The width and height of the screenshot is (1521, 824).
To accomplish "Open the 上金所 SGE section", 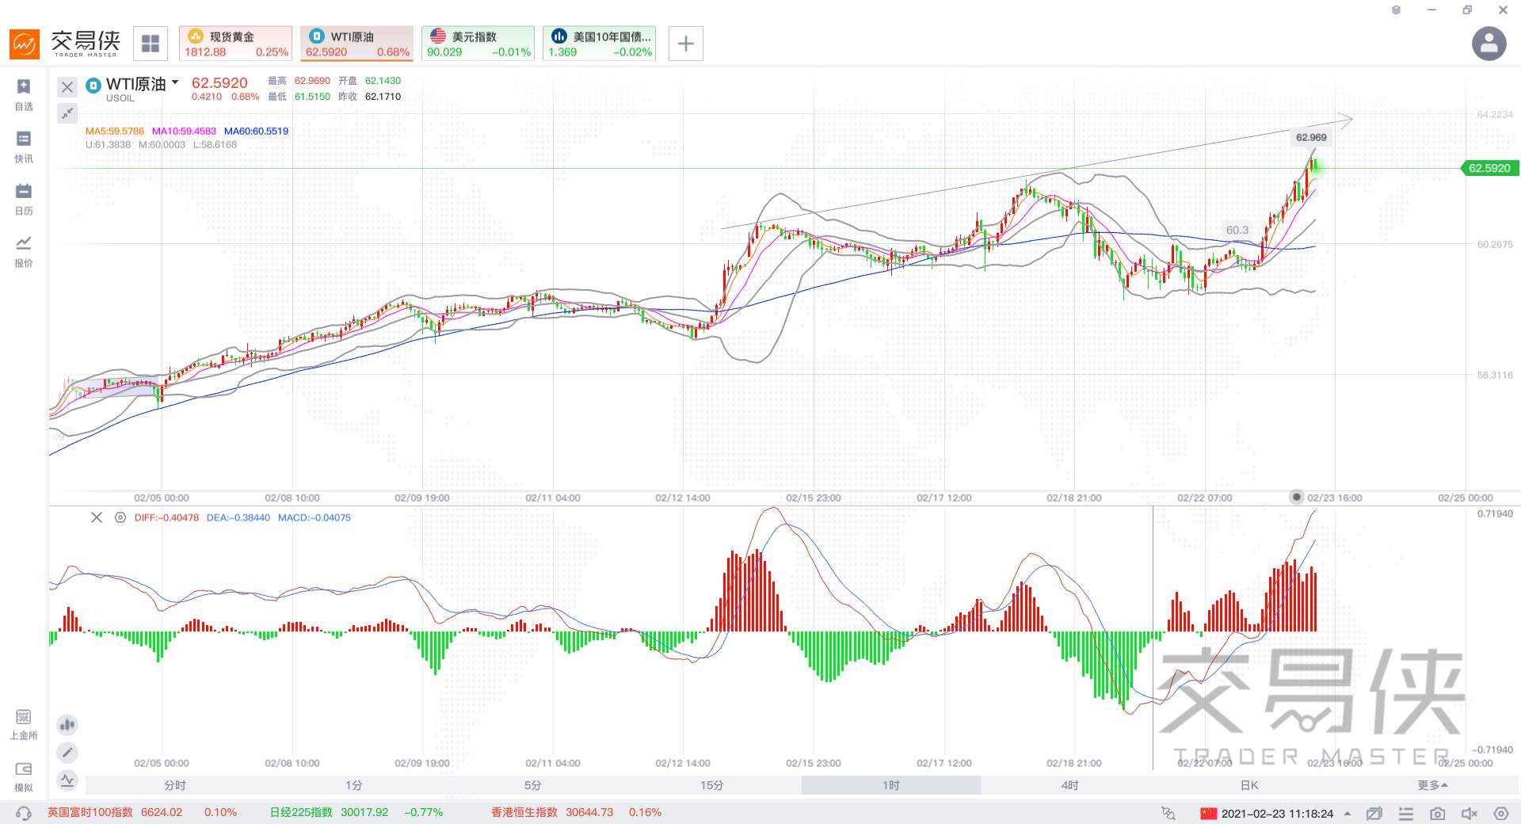I will (x=24, y=724).
